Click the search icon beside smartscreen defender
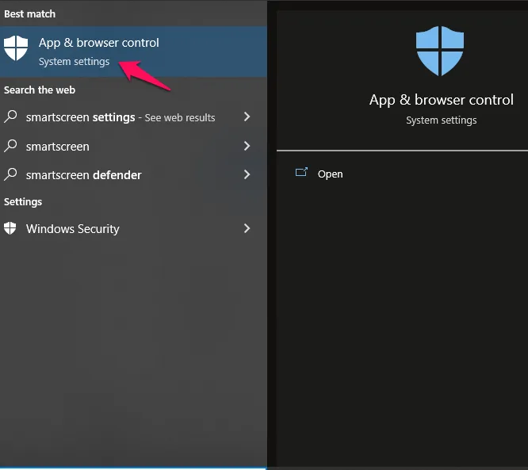This screenshot has width=528, height=470. pyautogui.click(x=10, y=174)
